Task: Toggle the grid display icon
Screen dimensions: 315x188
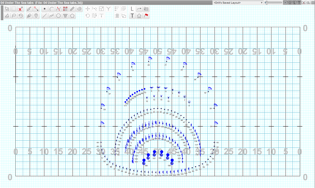Action: pos(313,3)
